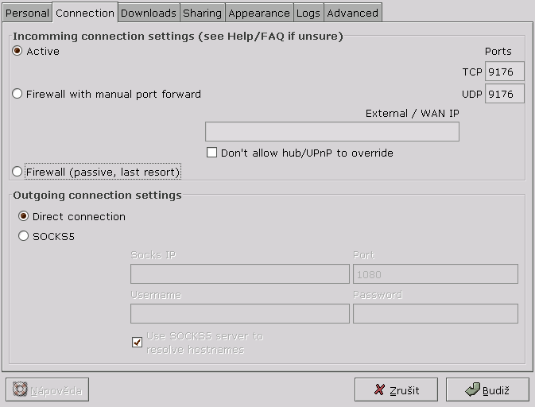Select the Connection tab
This screenshot has width=535, height=407.
pos(85,13)
